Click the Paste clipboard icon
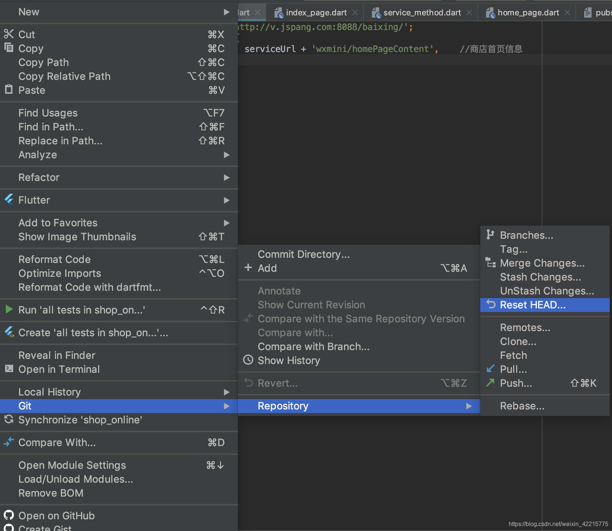 coord(9,89)
